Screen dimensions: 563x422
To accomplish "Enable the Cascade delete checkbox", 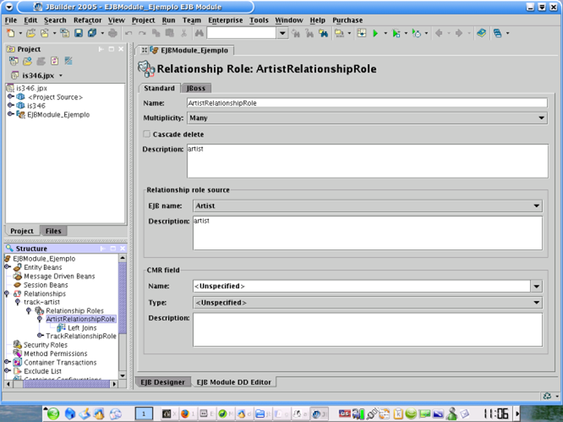I will tap(147, 134).
